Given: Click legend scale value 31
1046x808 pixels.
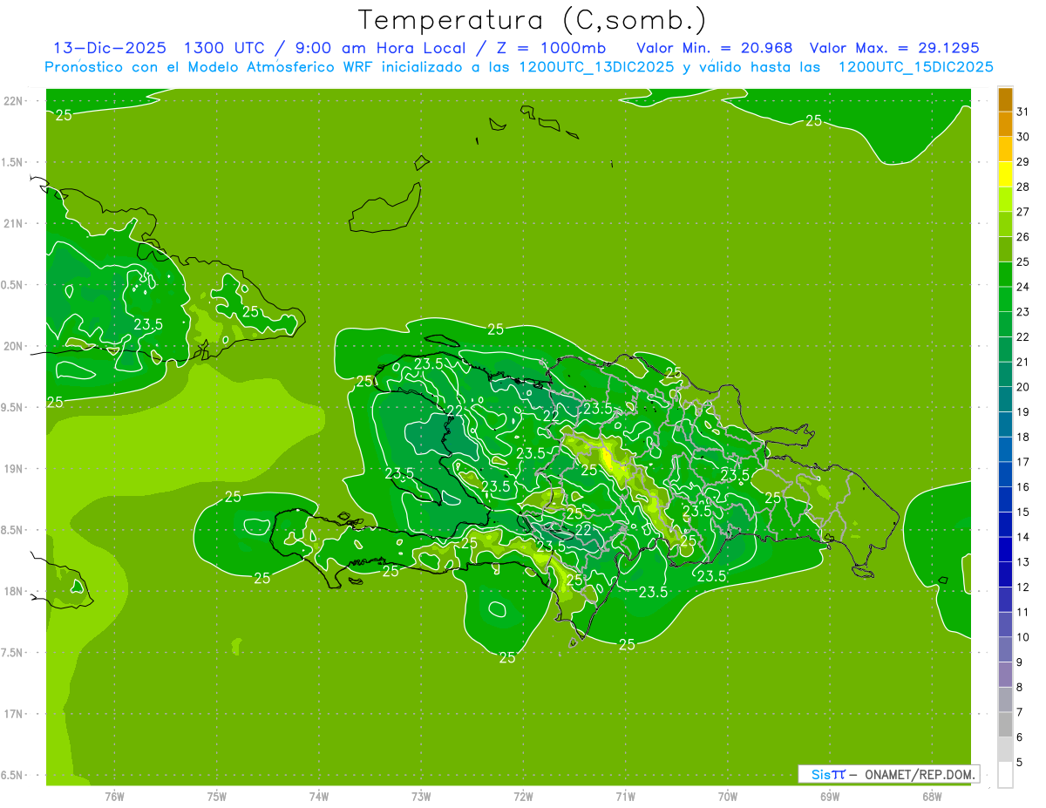Looking at the screenshot, I should coord(1022,112).
